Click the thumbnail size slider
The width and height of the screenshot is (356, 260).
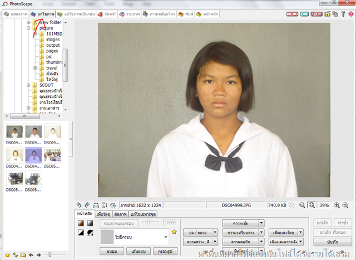pos(56,254)
